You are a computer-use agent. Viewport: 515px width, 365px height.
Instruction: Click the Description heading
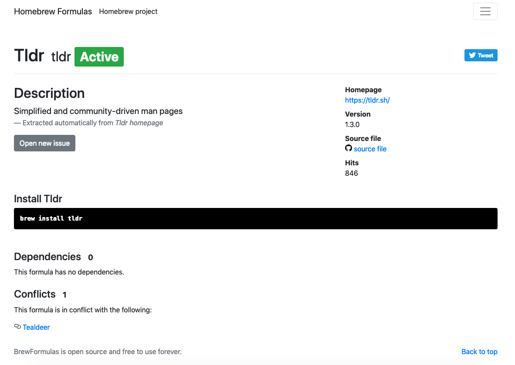click(49, 93)
